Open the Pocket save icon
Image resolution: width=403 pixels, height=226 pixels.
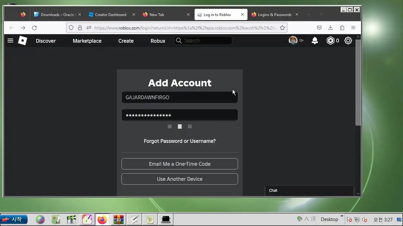coord(319,28)
